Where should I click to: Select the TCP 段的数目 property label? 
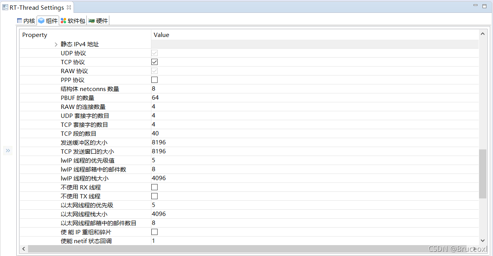(79, 134)
